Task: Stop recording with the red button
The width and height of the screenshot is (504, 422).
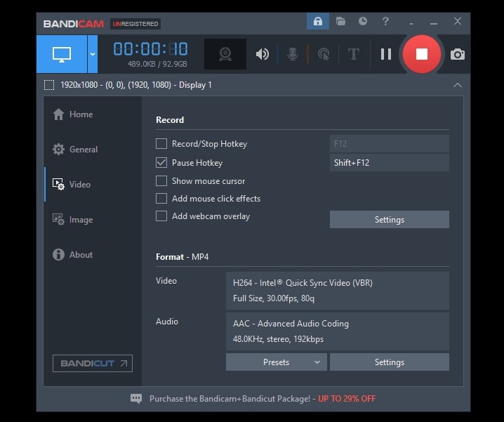Action: click(x=421, y=54)
